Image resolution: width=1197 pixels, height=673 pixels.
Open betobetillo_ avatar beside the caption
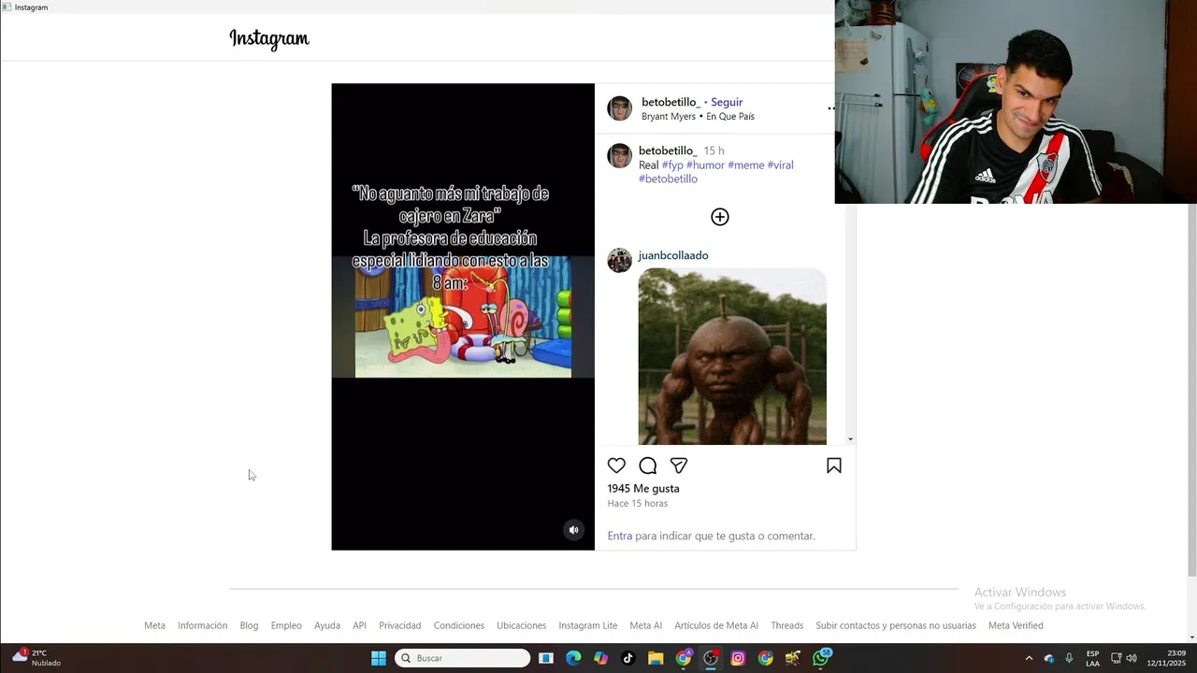620,156
